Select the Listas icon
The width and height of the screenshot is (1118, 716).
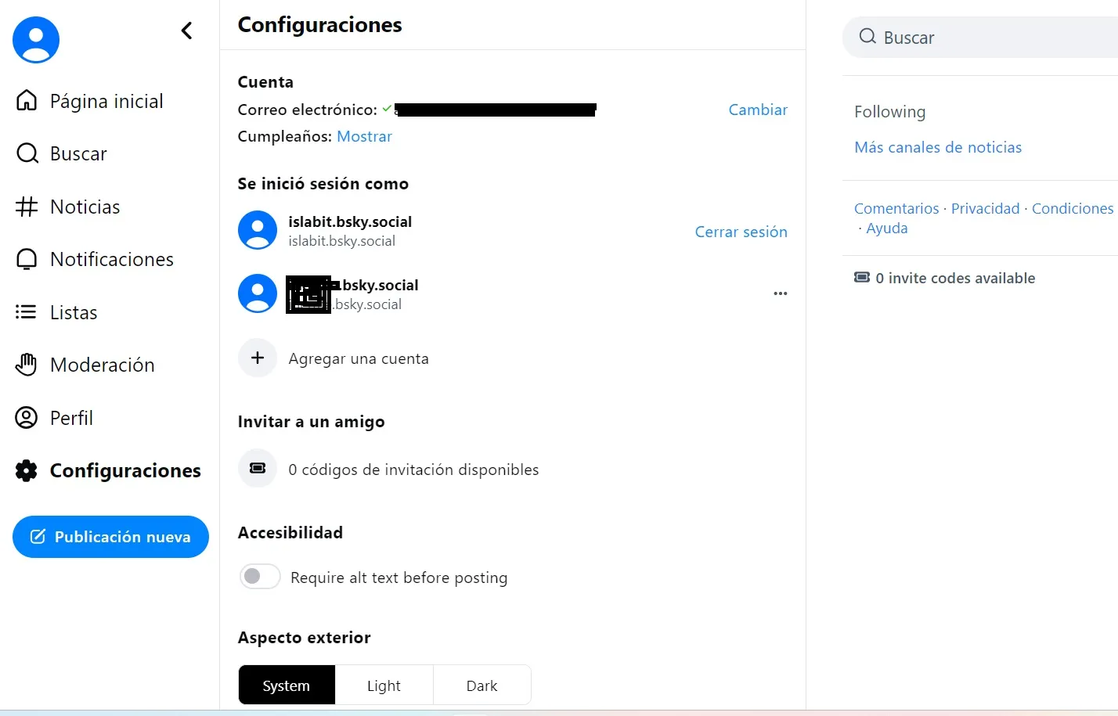[26, 312]
